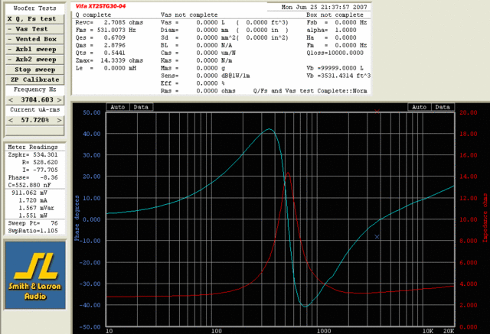Increase frequency with right arrow

pos(59,100)
